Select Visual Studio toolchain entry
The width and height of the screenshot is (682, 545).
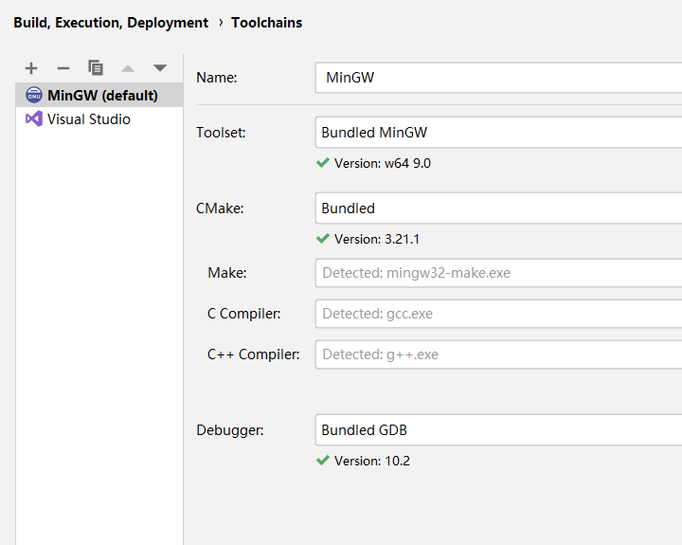(x=99, y=118)
